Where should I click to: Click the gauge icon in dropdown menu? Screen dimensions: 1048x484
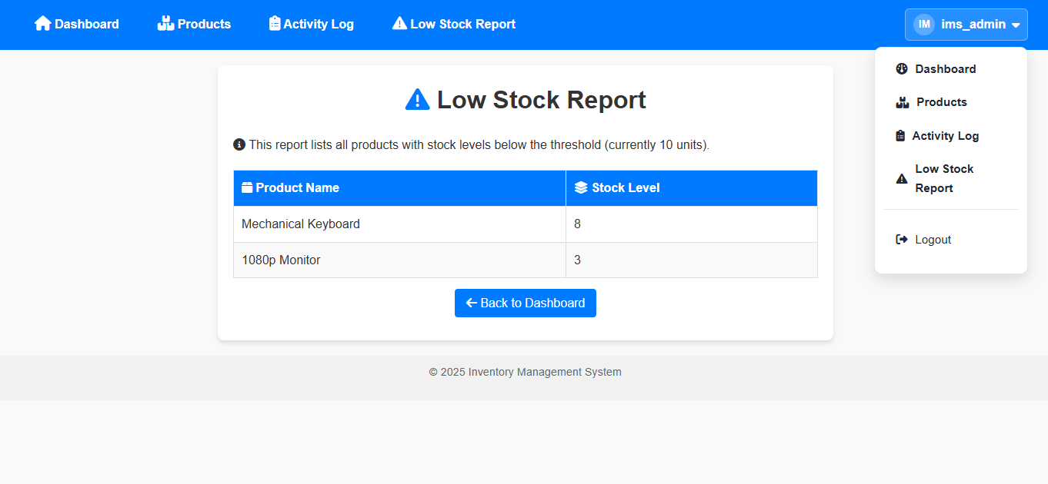click(x=902, y=69)
